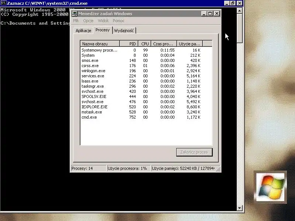Switch to the Wydajność tab
Screen dimensions: 295x221
click(x=124, y=31)
